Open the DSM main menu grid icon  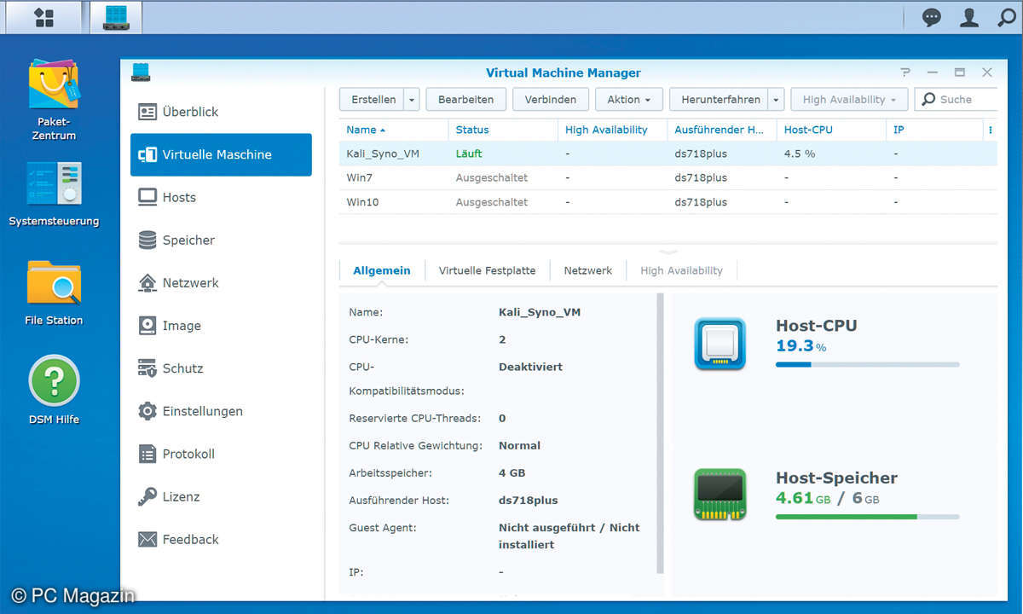click(43, 17)
